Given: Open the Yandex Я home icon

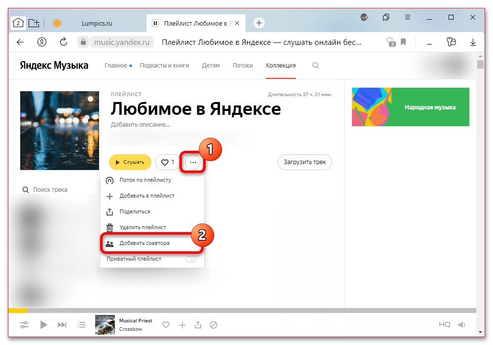Looking at the screenshot, I should (x=42, y=42).
